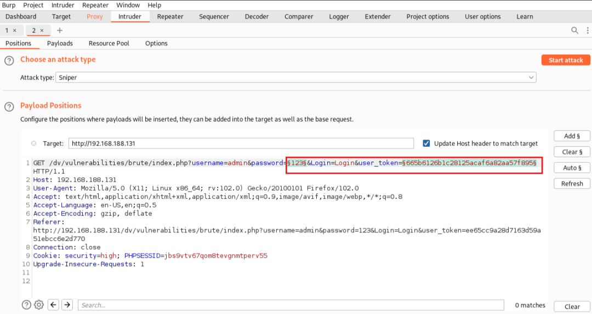The width and height of the screenshot is (592, 314).
Task: Close Intruder attack tab 1
Action: tap(15, 31)
